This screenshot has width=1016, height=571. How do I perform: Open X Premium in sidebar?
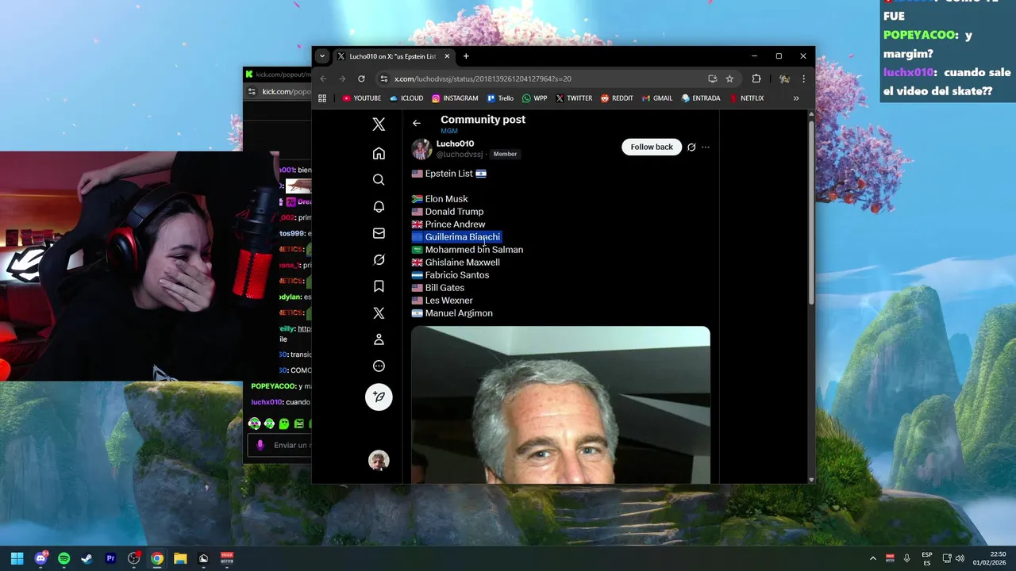pyautogui.click(x=379, y=312)
